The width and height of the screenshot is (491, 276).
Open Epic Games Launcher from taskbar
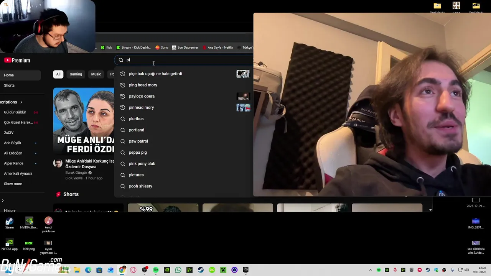245,270
